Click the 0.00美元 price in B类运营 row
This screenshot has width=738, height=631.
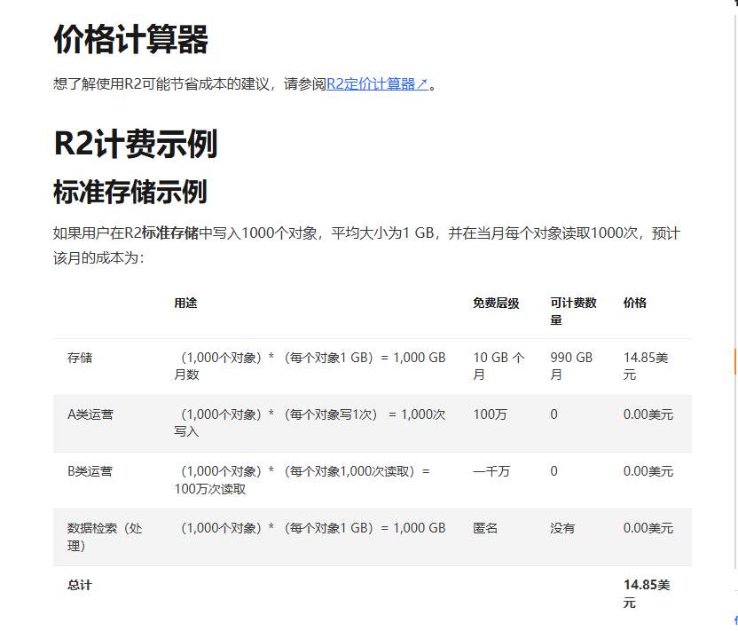tap(648, 471)
